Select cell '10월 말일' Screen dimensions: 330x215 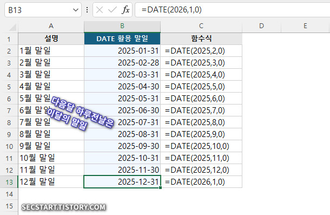coord(51,158)
